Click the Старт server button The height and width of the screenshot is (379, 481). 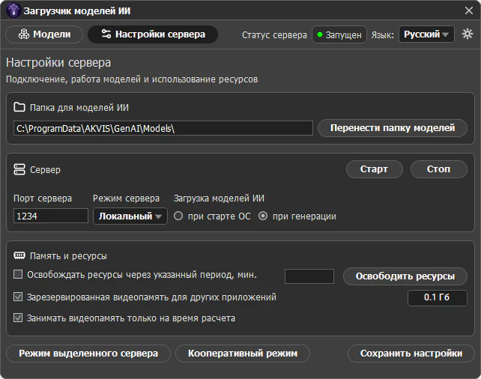(x=375, y=169)
